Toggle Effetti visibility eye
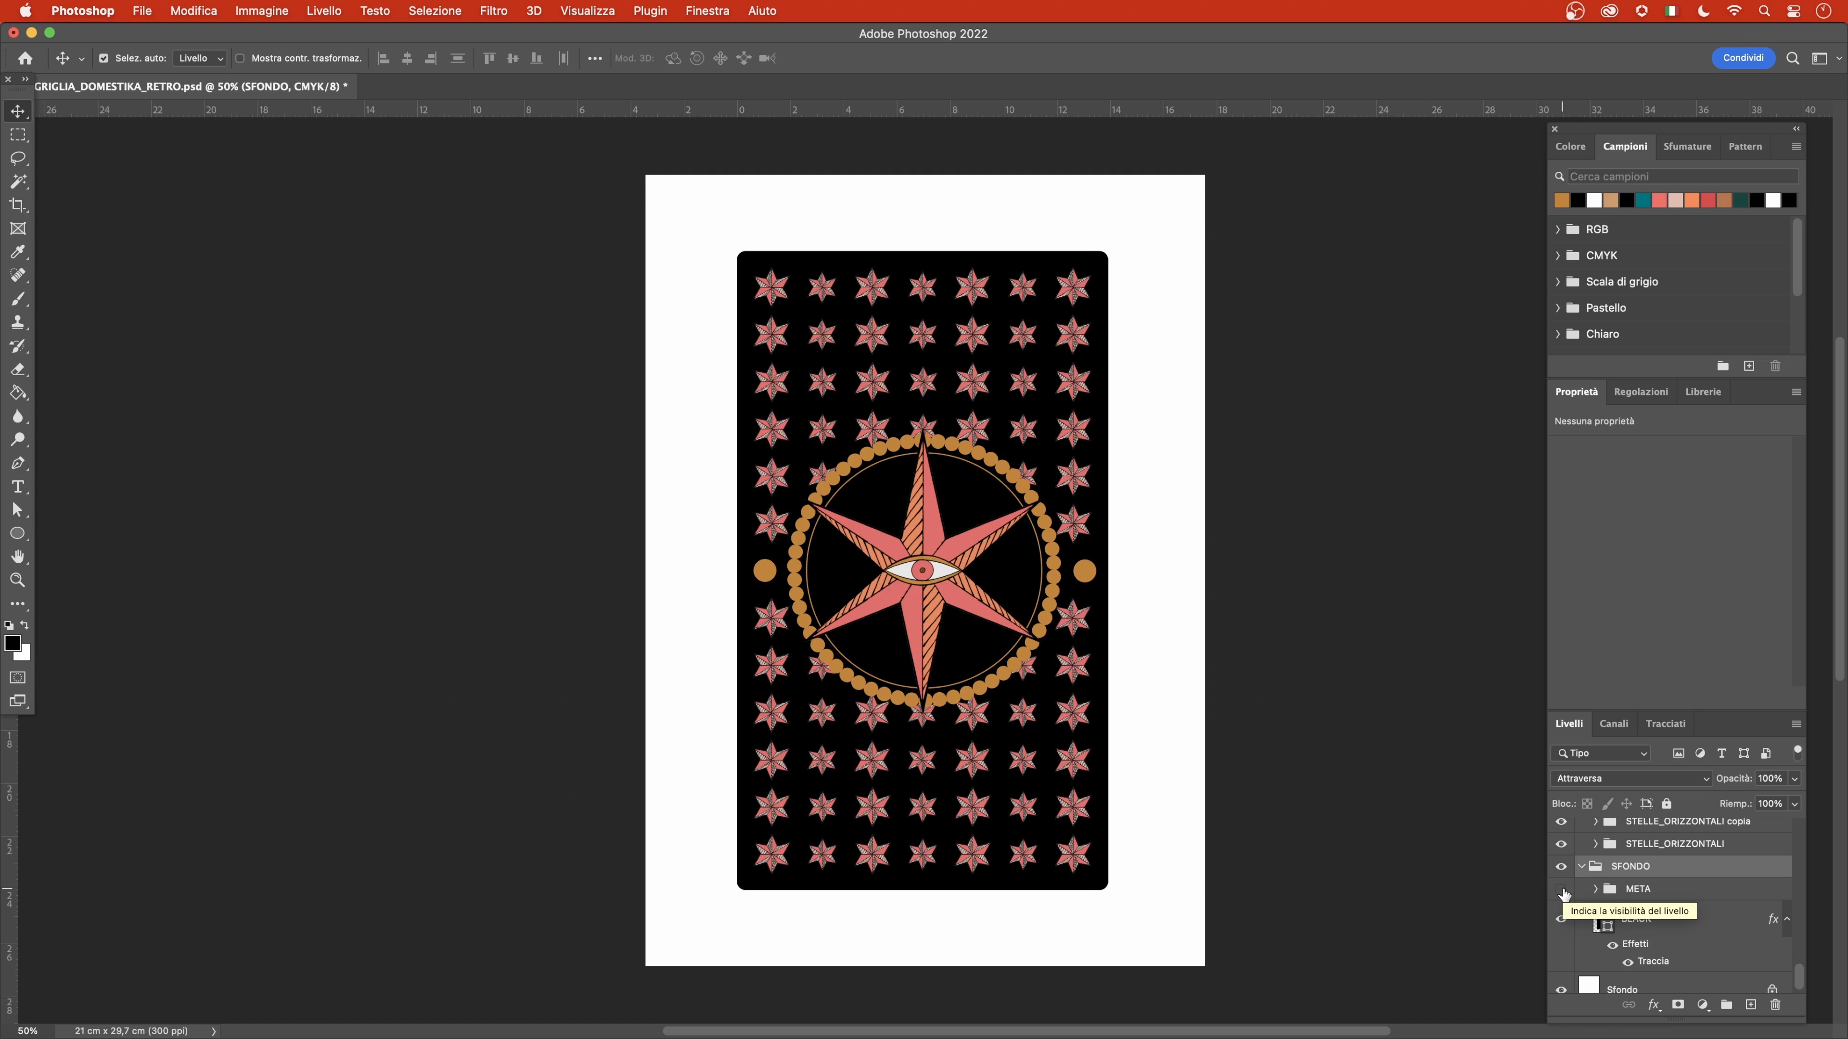Screen dimensions: 1848x1039 (x=1612, y=945)
